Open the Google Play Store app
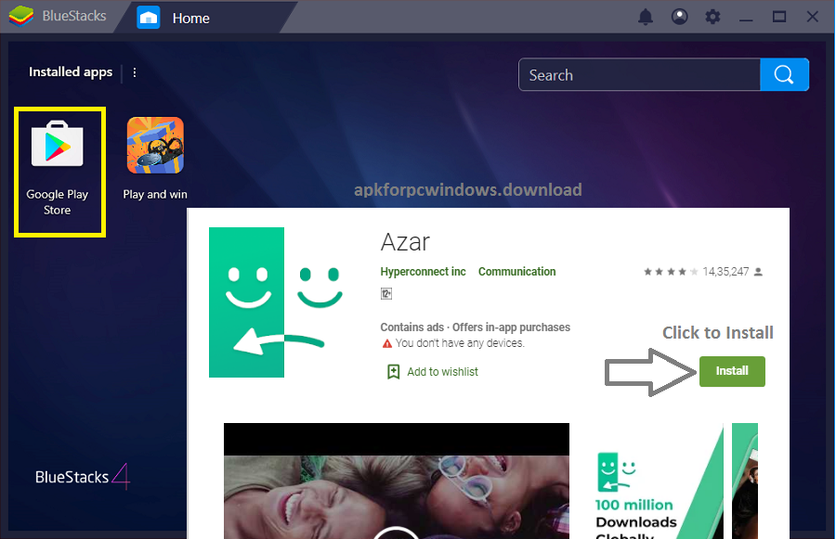836x539 pixels. coord(59,145)
